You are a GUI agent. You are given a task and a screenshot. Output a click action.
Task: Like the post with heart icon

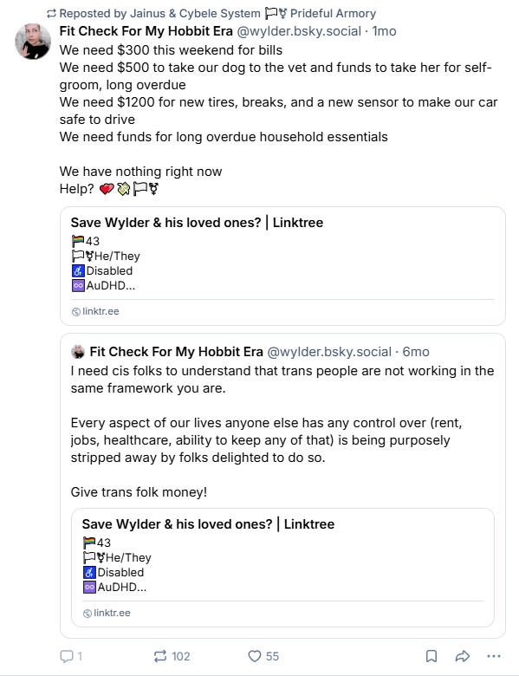point(255,656)
